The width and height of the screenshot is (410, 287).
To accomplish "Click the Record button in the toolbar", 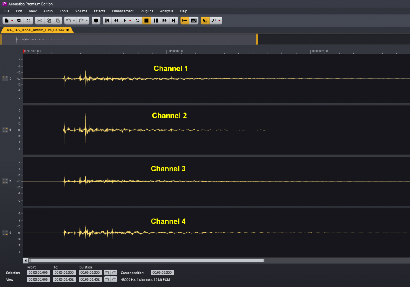I will 96,20.
